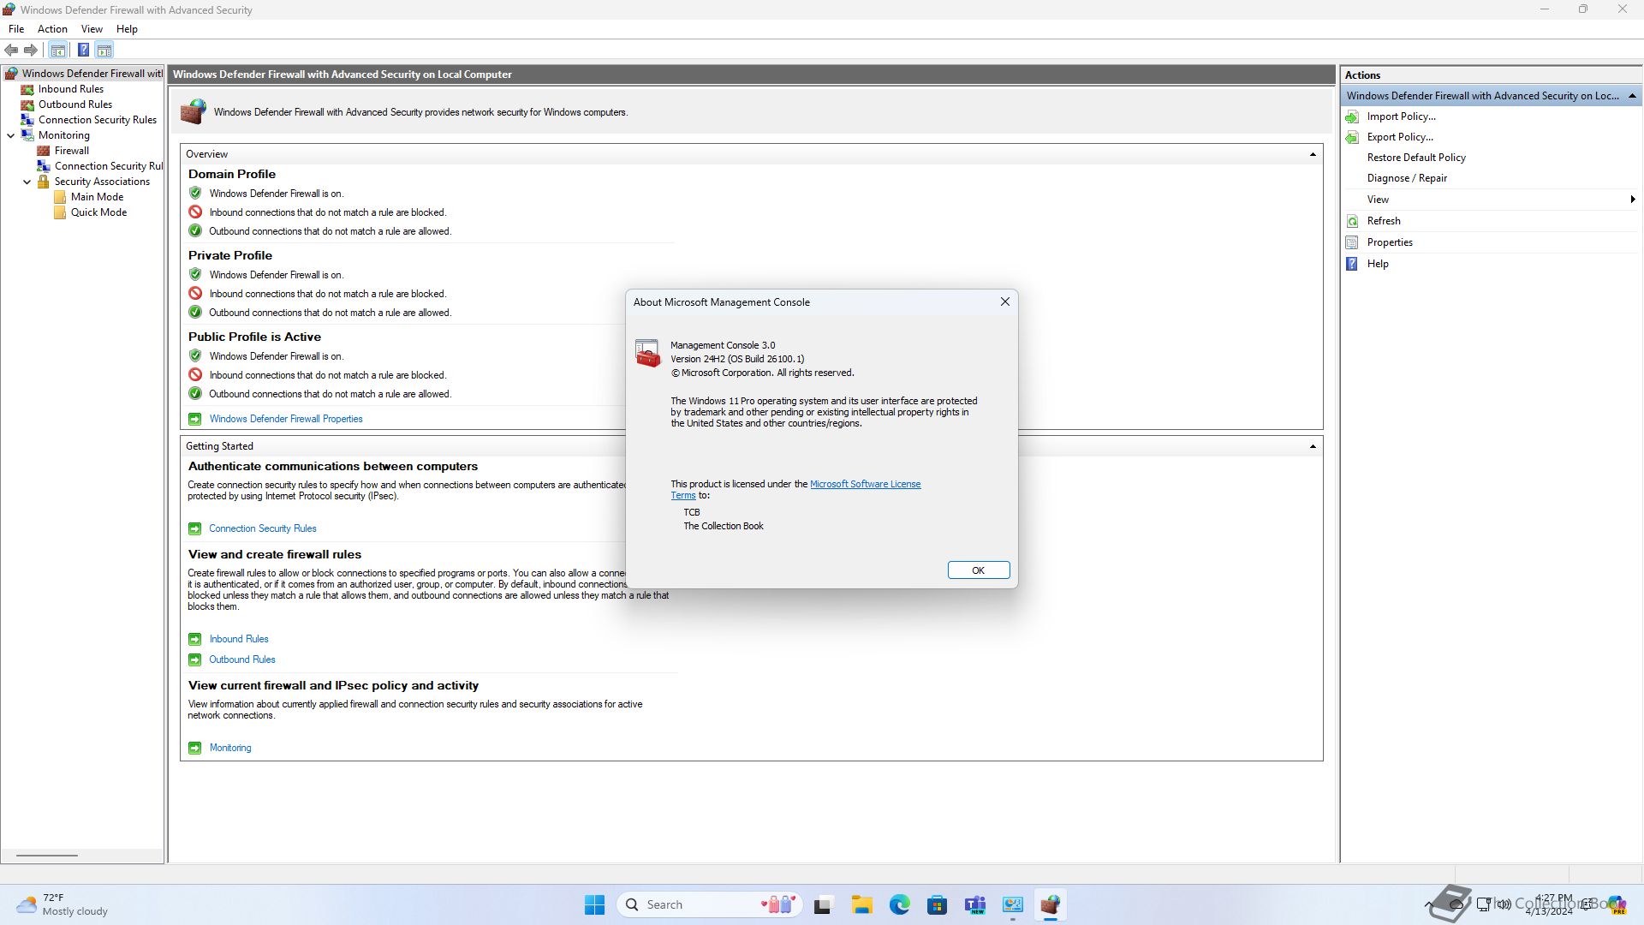This screenshot has height=925, width=1644.
Task: Click the green arrow beside Monitoring link
Action: click(194, 748)
